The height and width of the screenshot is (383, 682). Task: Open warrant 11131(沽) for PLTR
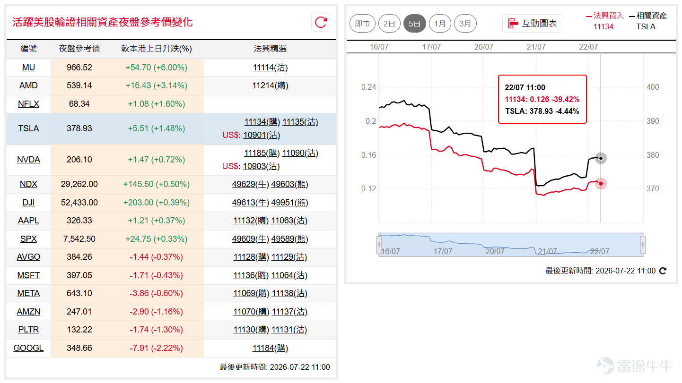(x=289, y=330)
